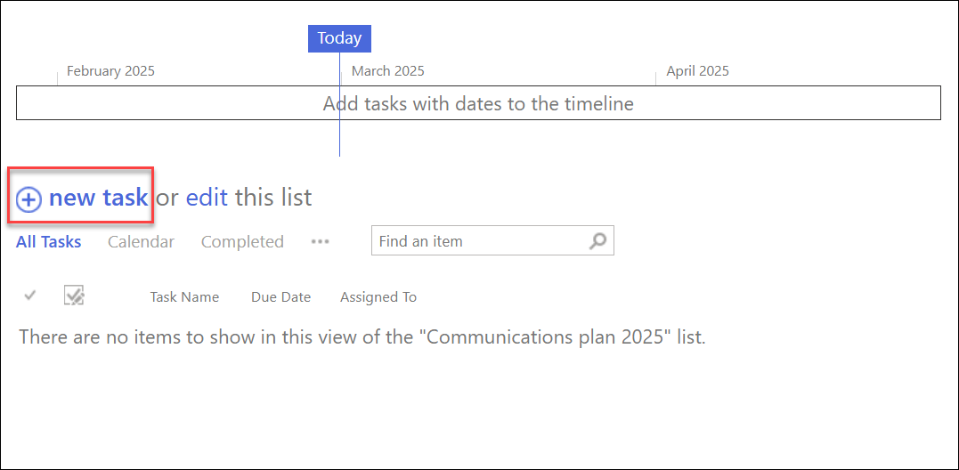Open more views with the ellipsis icon
This screenshot has height=470, width=959.
click(320, 242)
